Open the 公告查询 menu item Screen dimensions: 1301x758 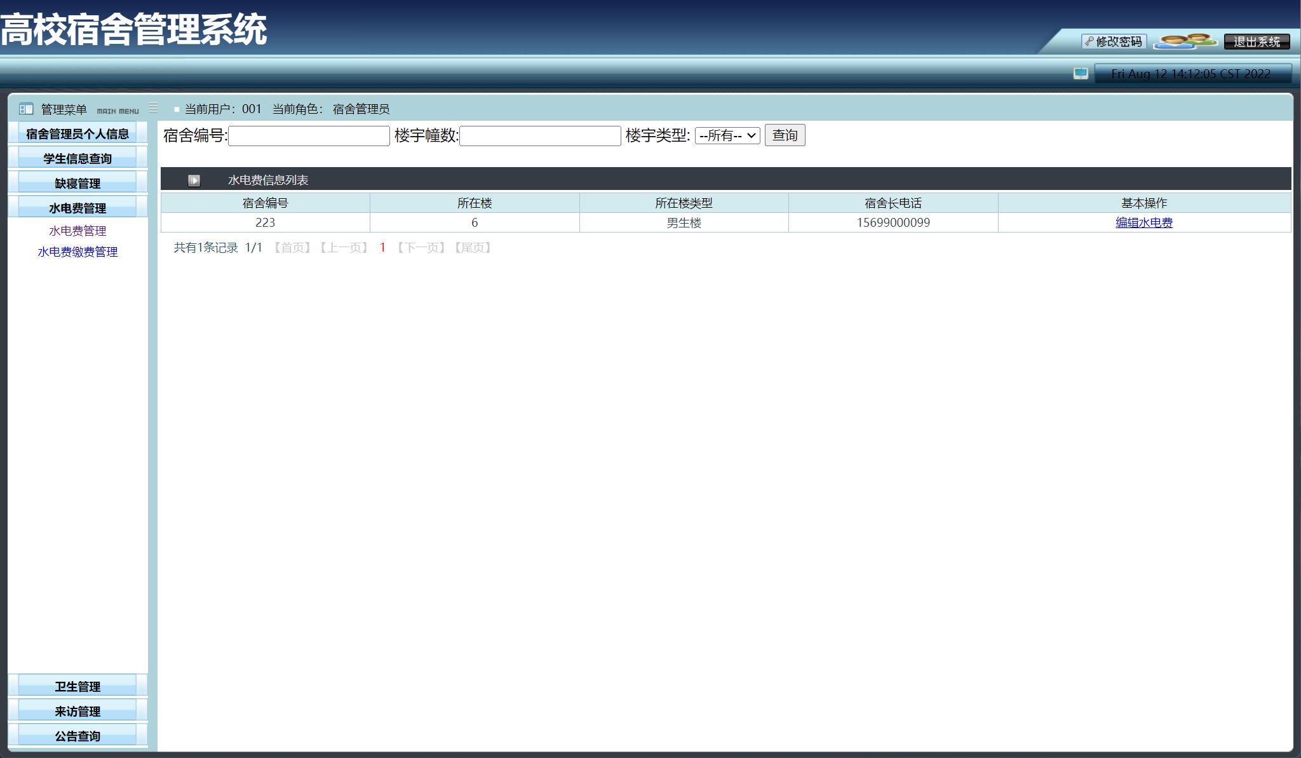point(78,735)
